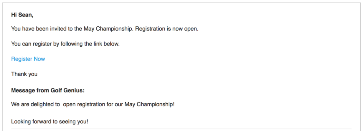The width and height of the screenshot is (363, 131).
Task: Click the 'Thank you' text
Action: tap(24, 74)
